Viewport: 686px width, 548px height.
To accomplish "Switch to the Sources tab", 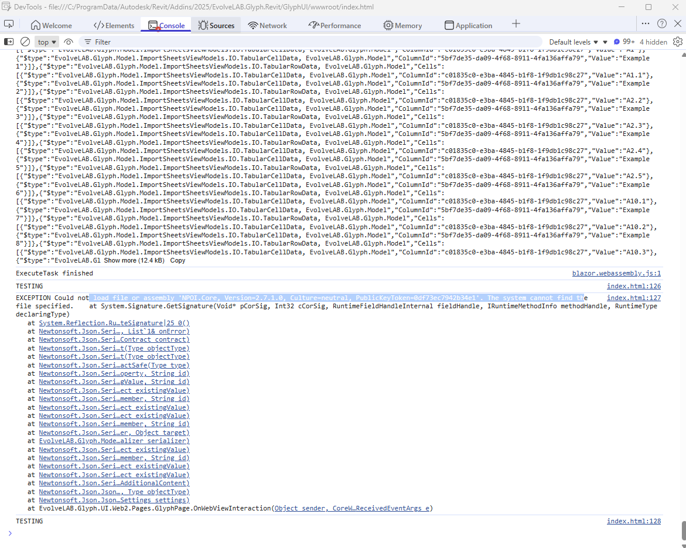I will point(216,25).
